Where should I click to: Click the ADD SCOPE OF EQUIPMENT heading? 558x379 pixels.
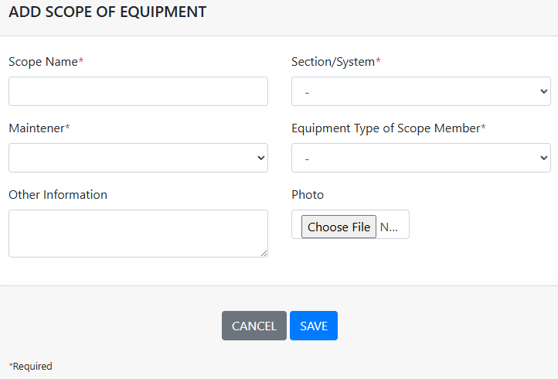pos(107,12)
